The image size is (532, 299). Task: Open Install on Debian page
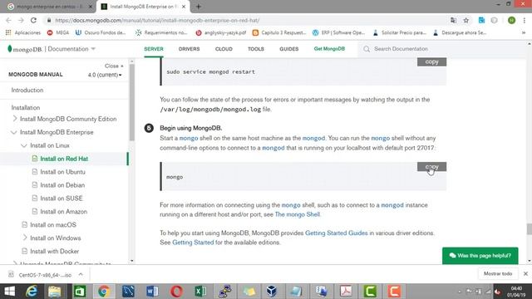62,185
